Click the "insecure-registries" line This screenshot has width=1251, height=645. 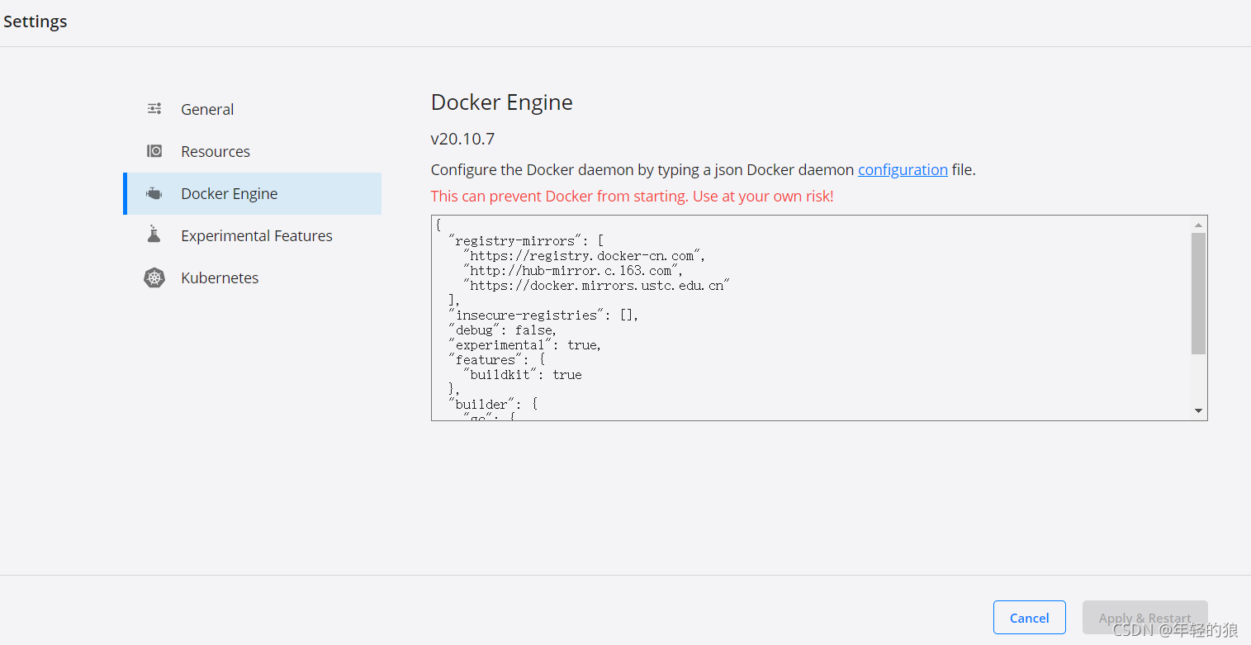pos(543,315)
